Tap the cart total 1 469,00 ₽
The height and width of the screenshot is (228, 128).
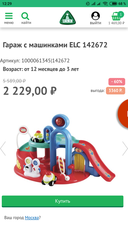point(116,23)
